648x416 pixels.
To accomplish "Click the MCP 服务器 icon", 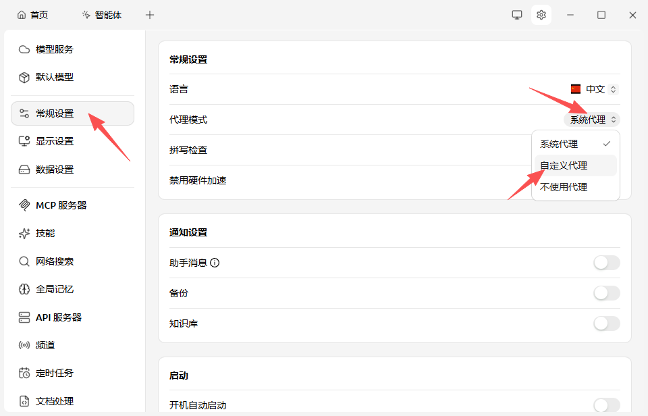I will pos(24,205).
